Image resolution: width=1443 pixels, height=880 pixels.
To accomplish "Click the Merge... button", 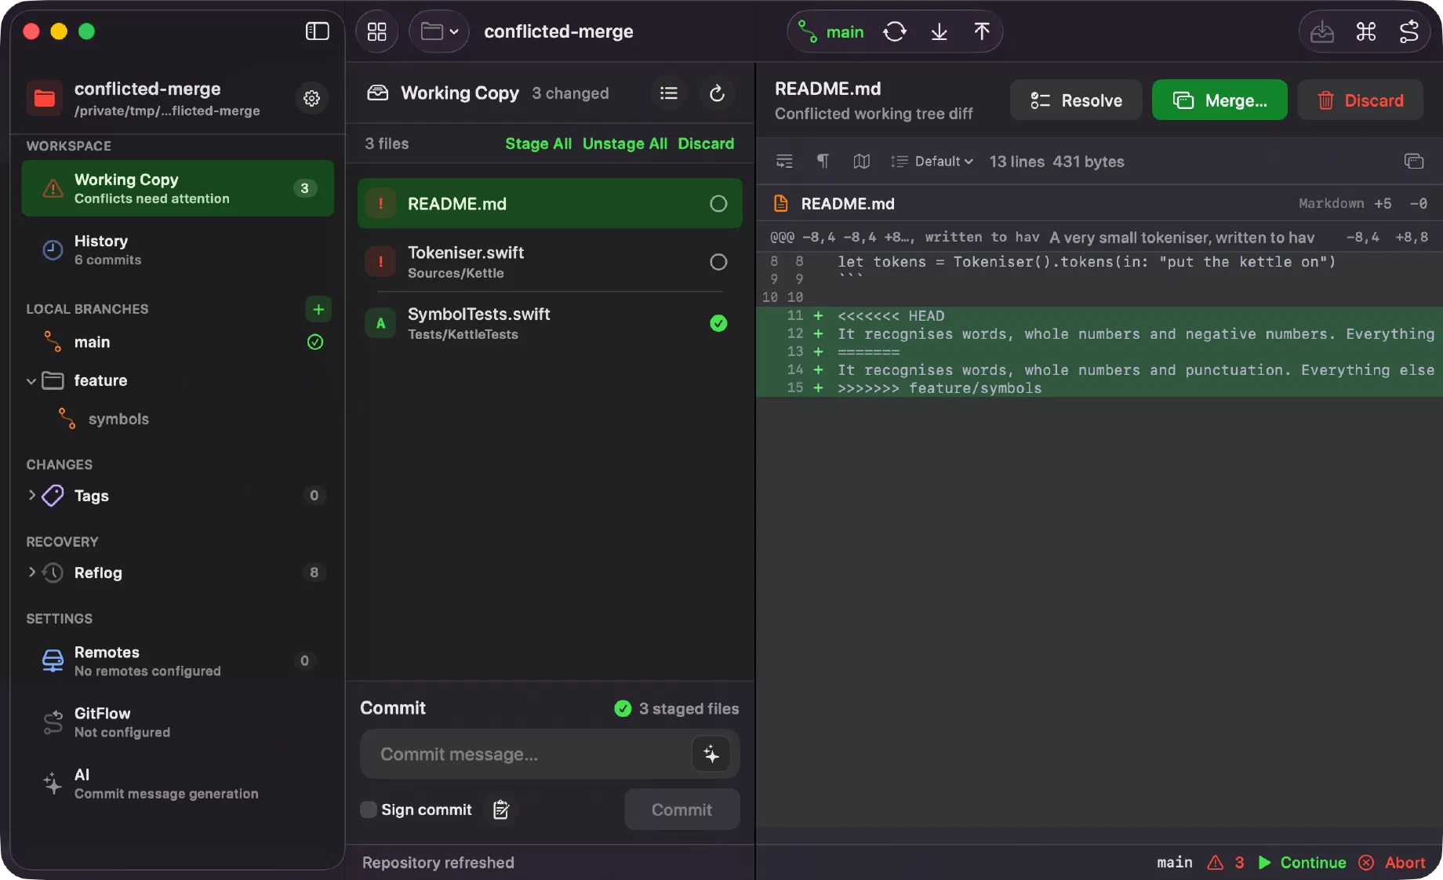I will click(x=1219, y=100).
